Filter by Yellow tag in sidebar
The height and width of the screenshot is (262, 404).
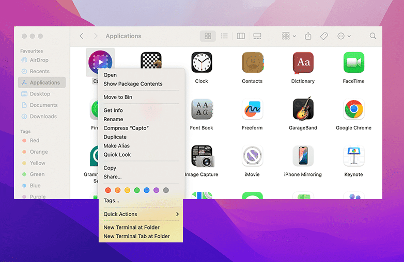click(42, 163)
